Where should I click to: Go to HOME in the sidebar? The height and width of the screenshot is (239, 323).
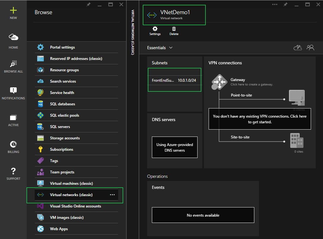coord(13,41)
